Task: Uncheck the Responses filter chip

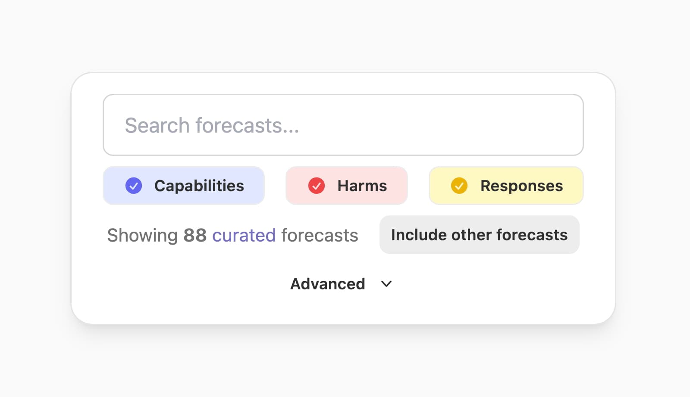Action: click(x=506, y=186)
